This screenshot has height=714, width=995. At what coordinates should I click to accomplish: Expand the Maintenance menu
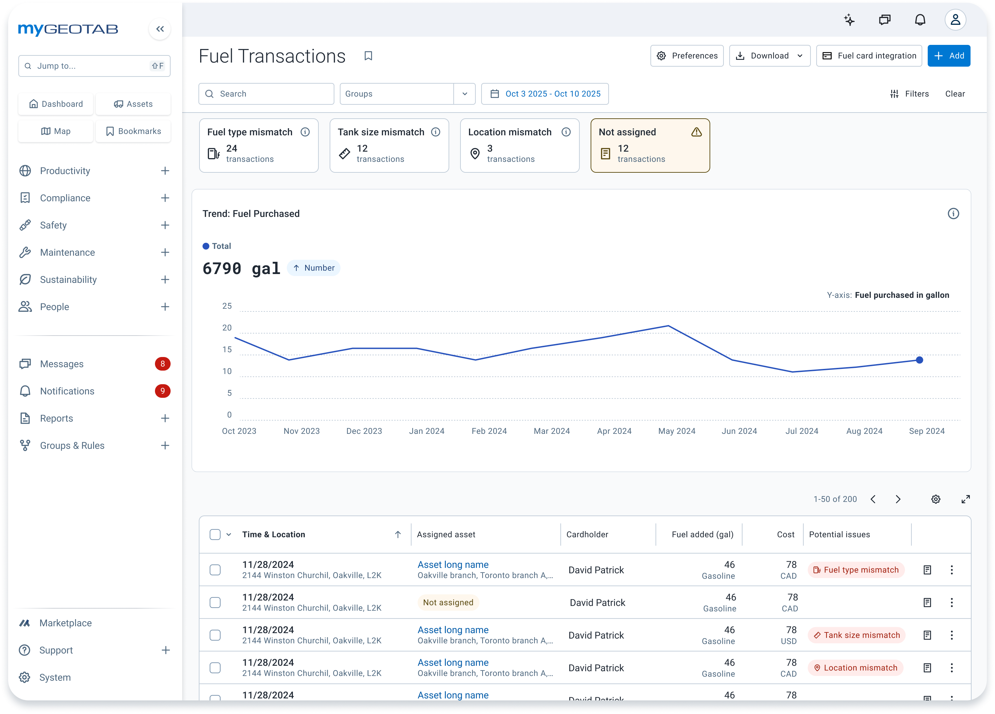click(x=165, y=252)
